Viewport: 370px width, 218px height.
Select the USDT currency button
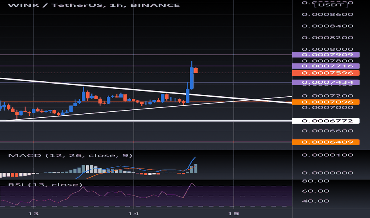click(x=331, y=5)
